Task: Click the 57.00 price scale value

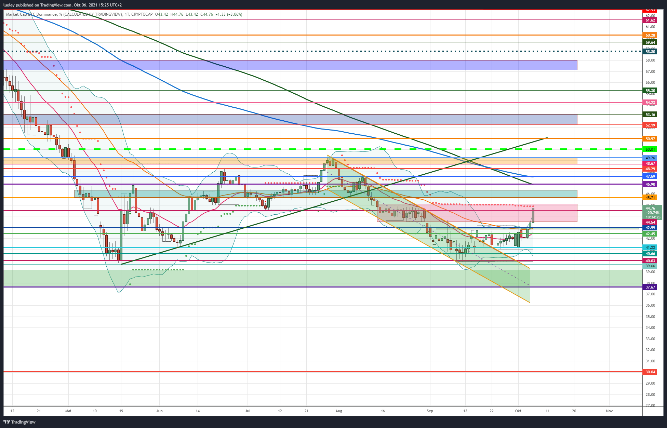Action: (x=650, y=71)
